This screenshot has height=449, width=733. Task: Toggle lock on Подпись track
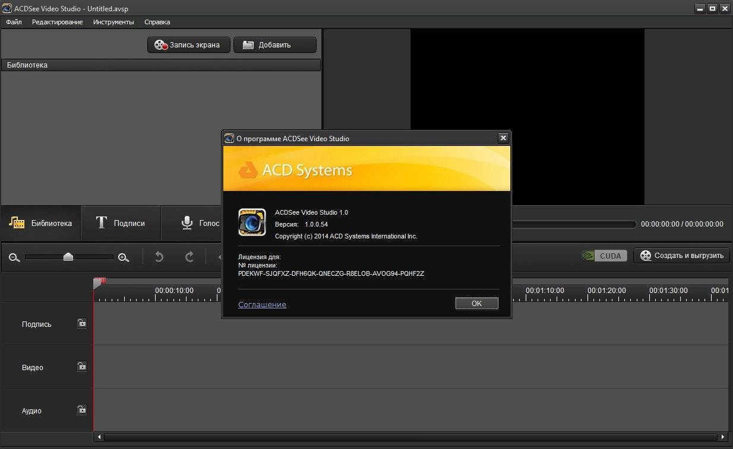82,323
